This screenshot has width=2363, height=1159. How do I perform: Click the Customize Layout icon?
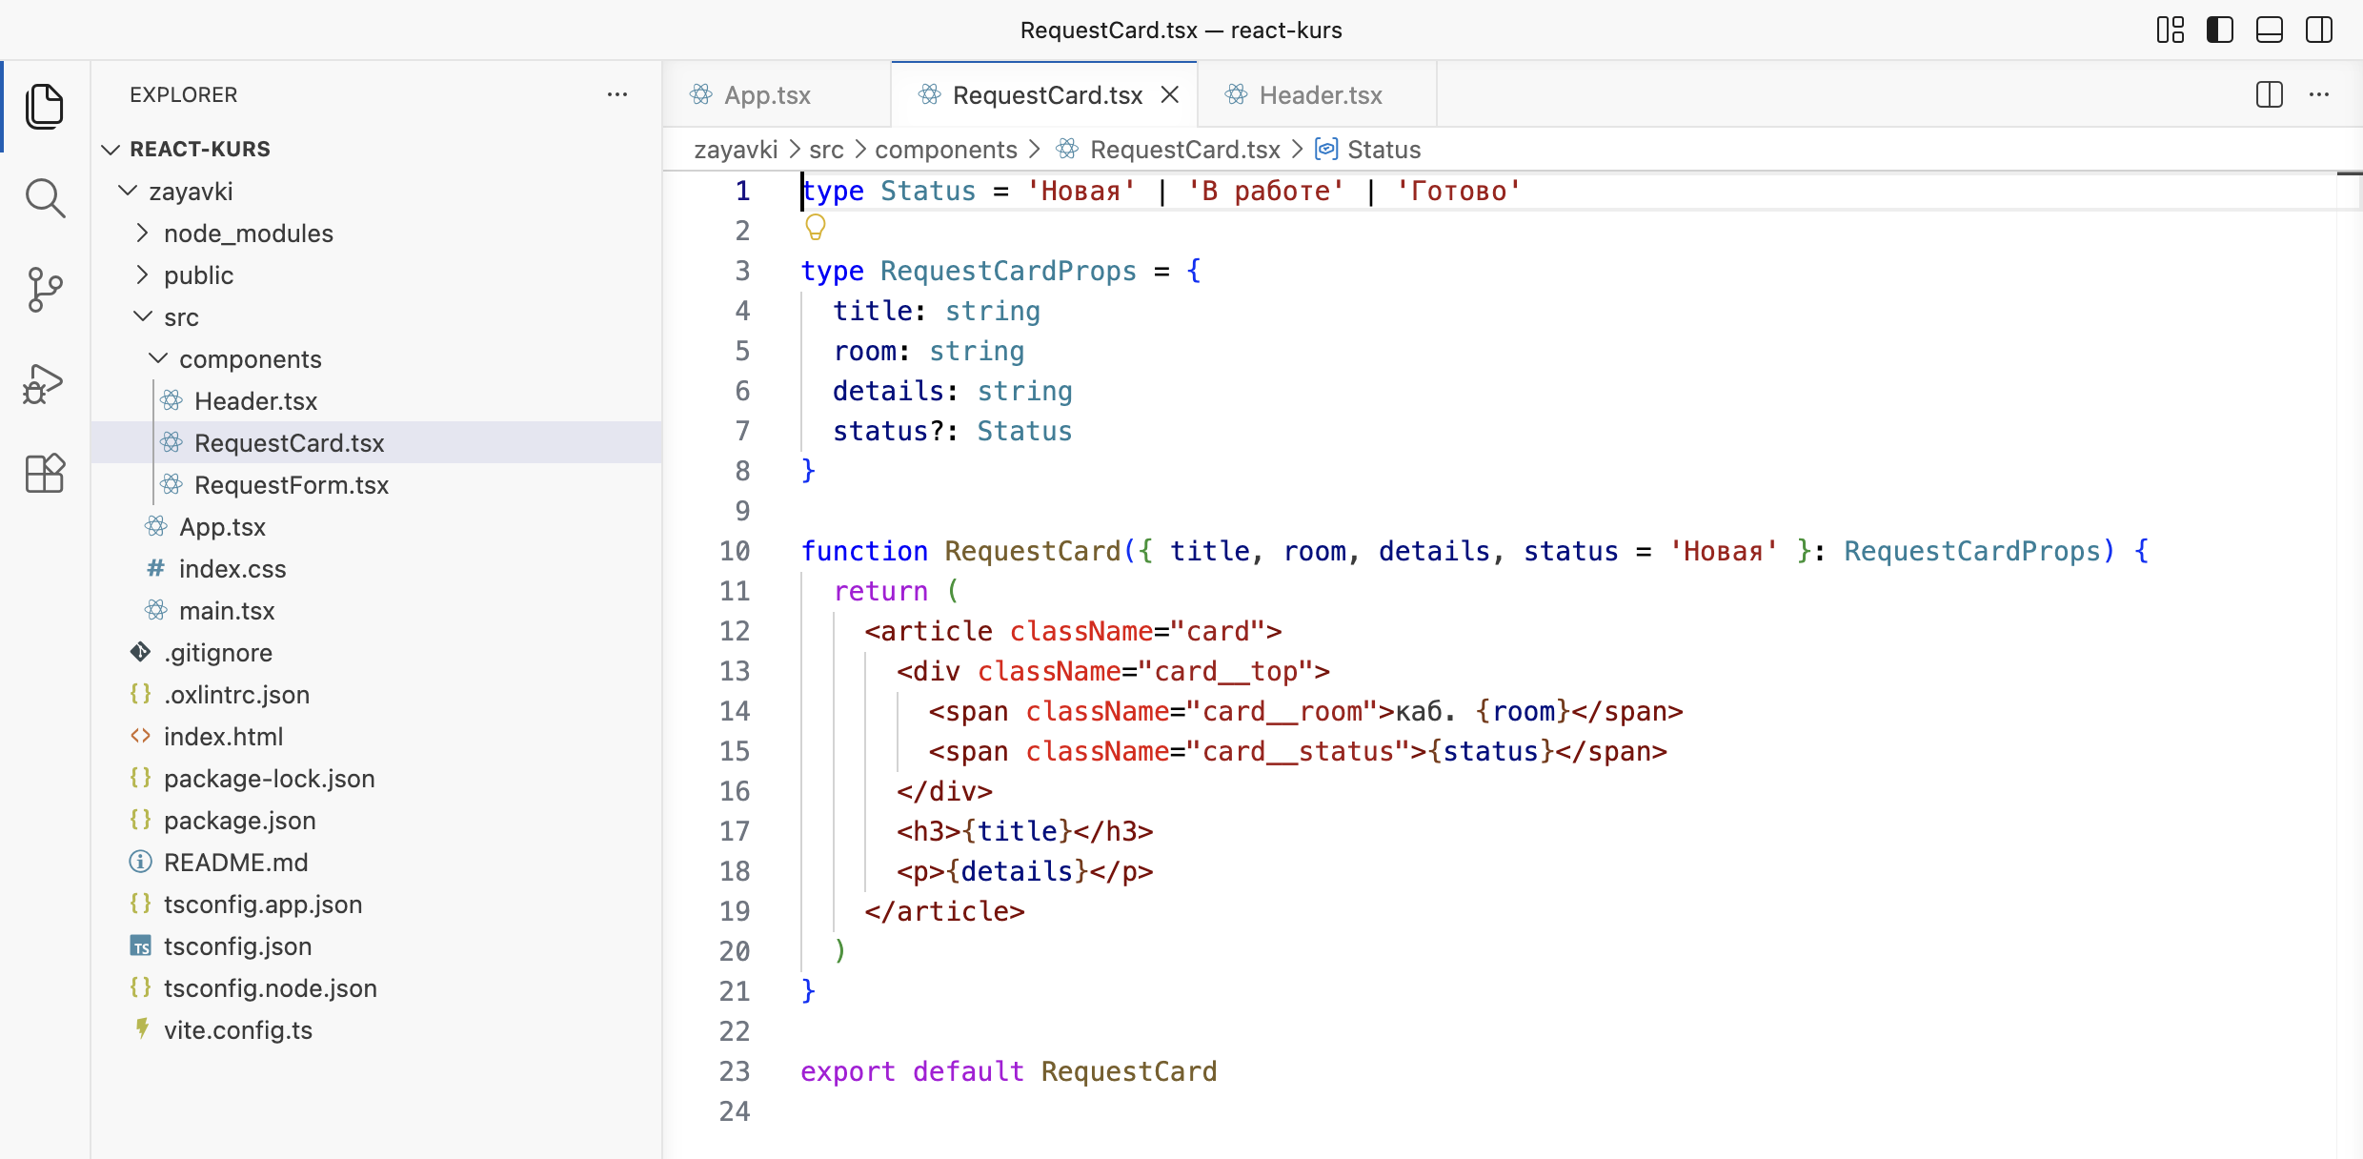(2171, 30)
